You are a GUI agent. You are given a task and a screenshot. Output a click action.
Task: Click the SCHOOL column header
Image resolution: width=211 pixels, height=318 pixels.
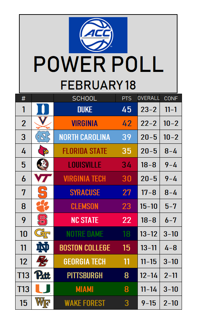click(85, 98)
